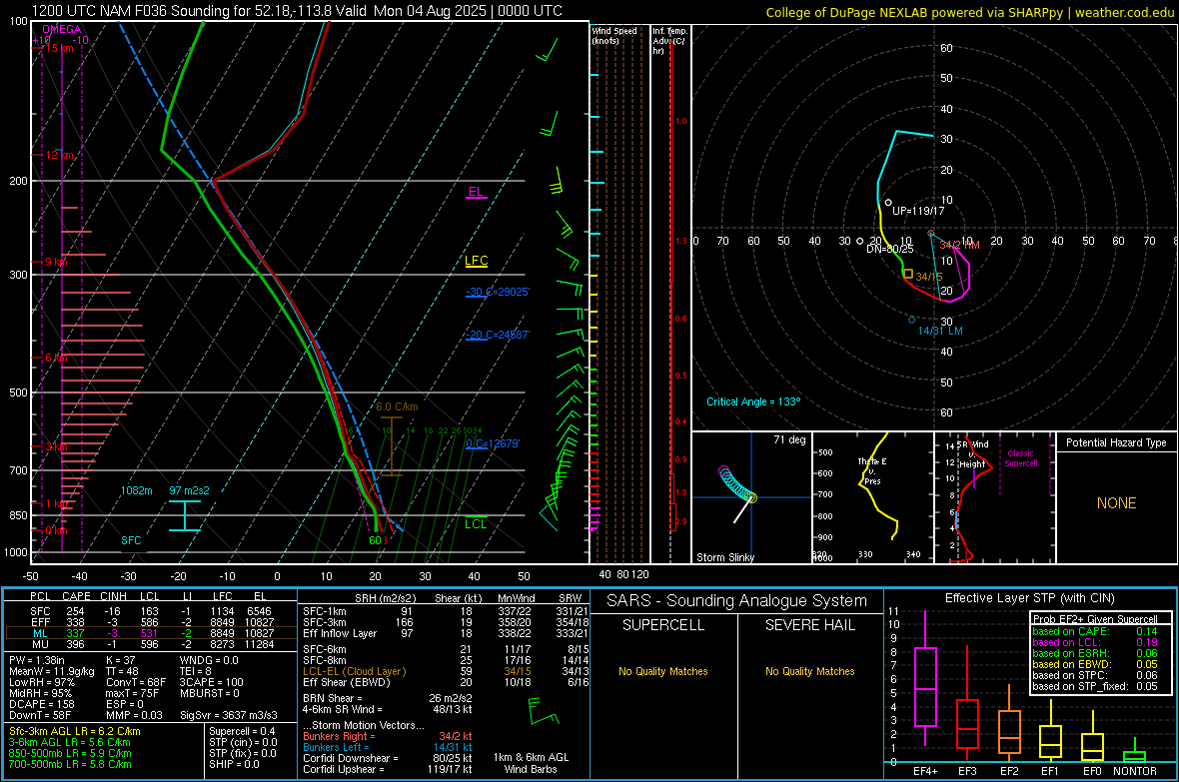Image resolution: width=1179 pixels, height=782 pixels.
Task: Click the red EF3 box plot
Action: [x=967, y=724]
